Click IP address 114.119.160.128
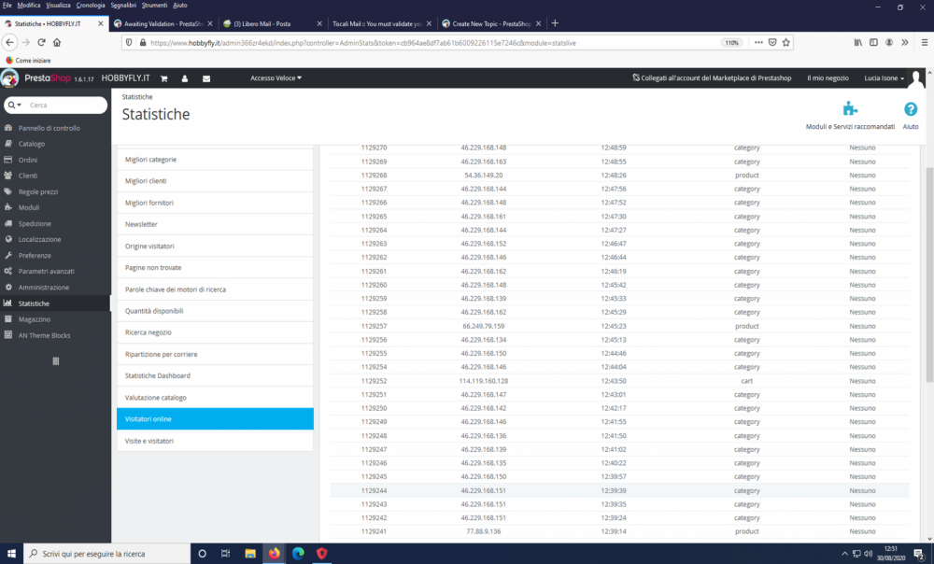This screenshot has height=564, width=934. (483, 381)
